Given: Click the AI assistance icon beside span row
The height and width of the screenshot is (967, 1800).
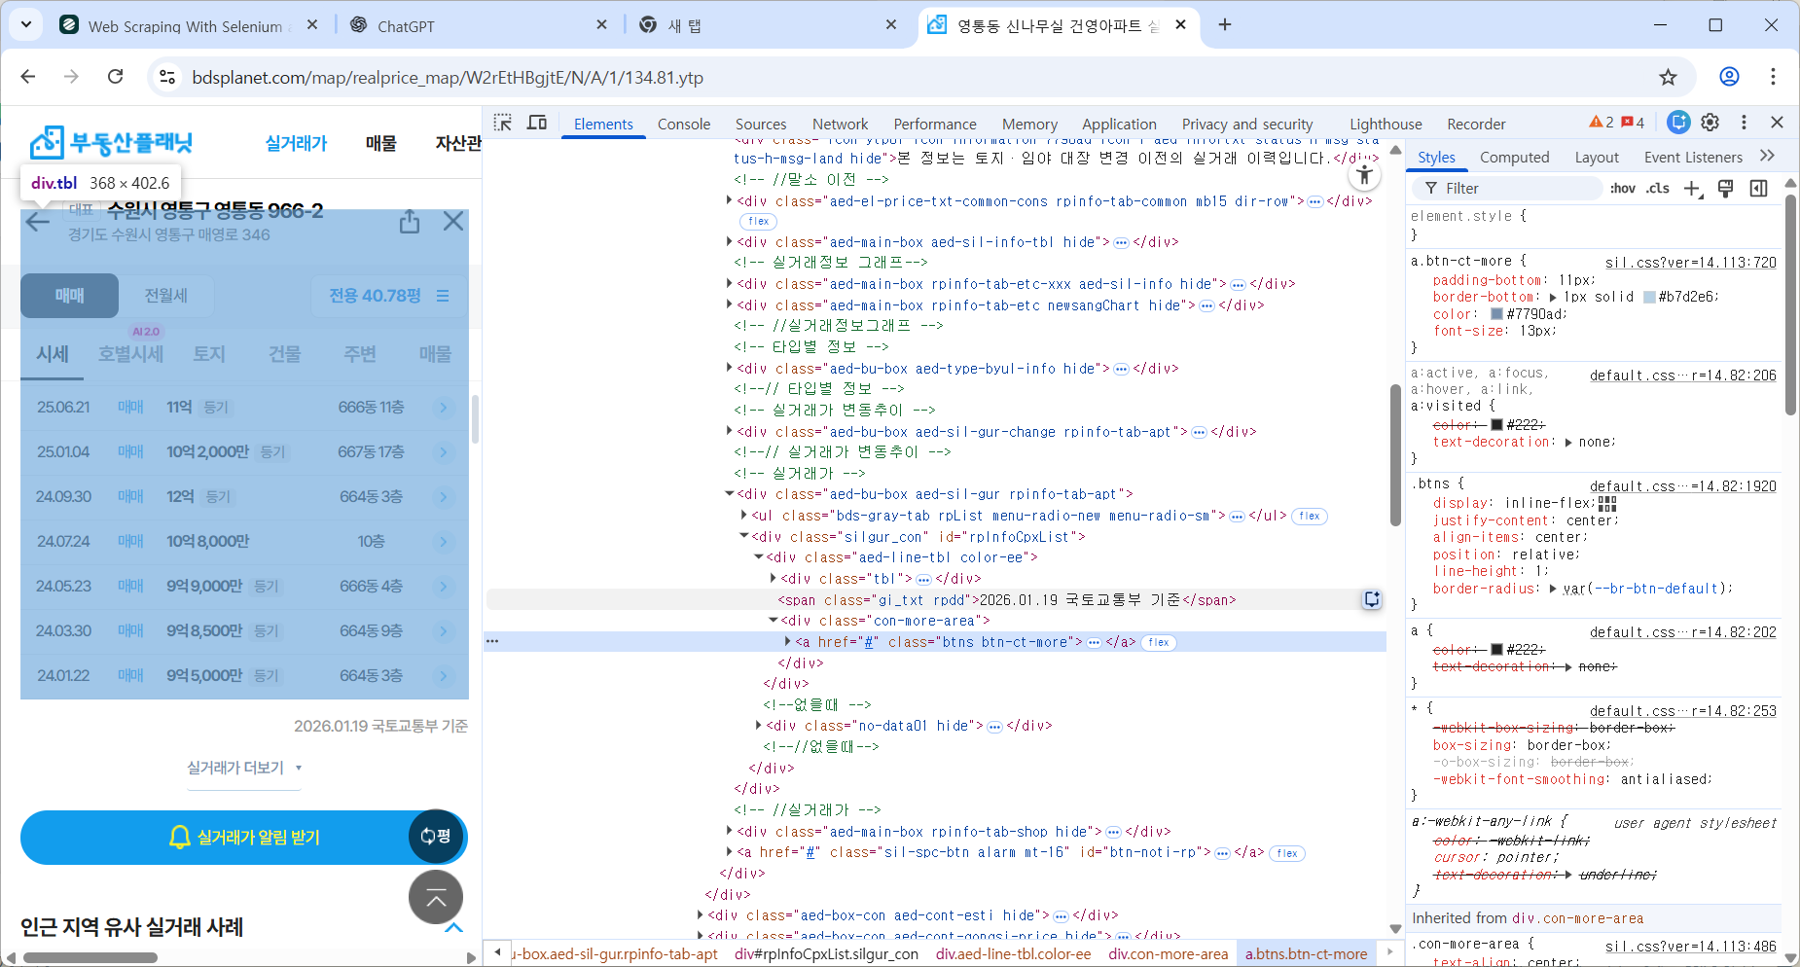Looking at the screenshot, I should tap(1372, 599).
